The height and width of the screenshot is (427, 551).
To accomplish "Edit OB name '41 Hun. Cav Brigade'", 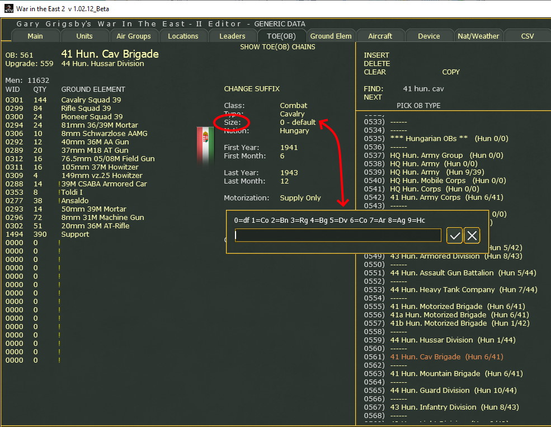I will click(110, 54).
